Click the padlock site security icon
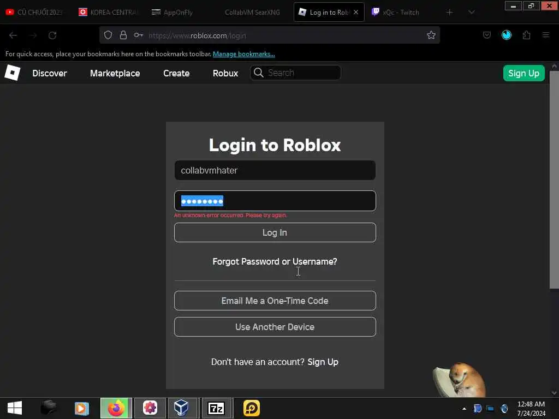Viewport: 559px width, 419px height. click(123, 35)
